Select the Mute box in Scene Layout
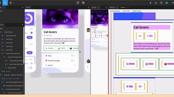174x97 pixels. tap(130, 86)
